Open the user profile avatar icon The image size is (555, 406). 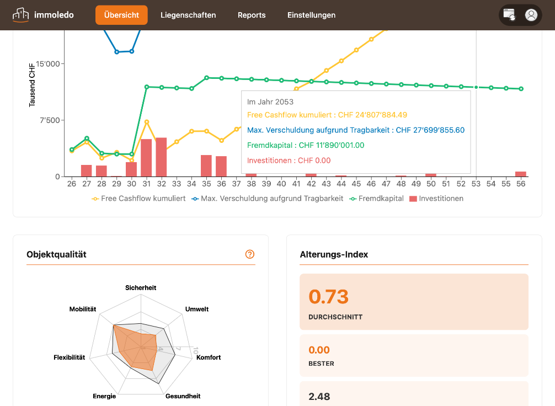click(531, 15)
